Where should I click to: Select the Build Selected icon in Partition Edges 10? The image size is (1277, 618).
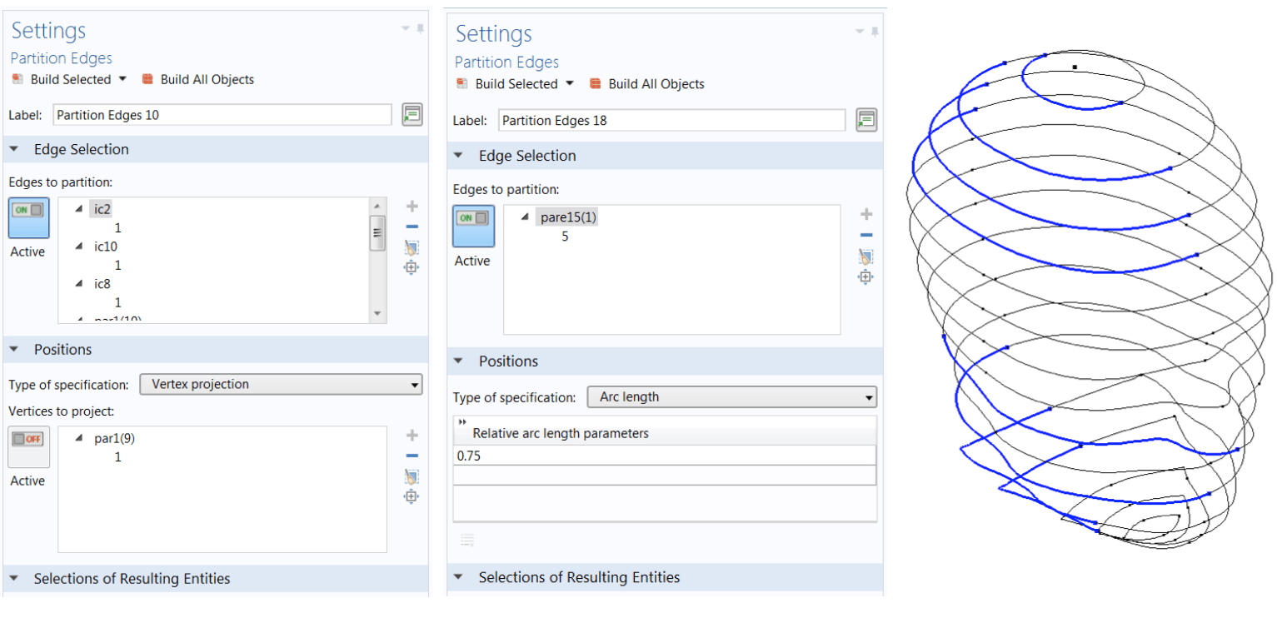[17, 79]
